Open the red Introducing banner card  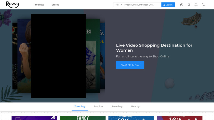[x=180, y=118]
